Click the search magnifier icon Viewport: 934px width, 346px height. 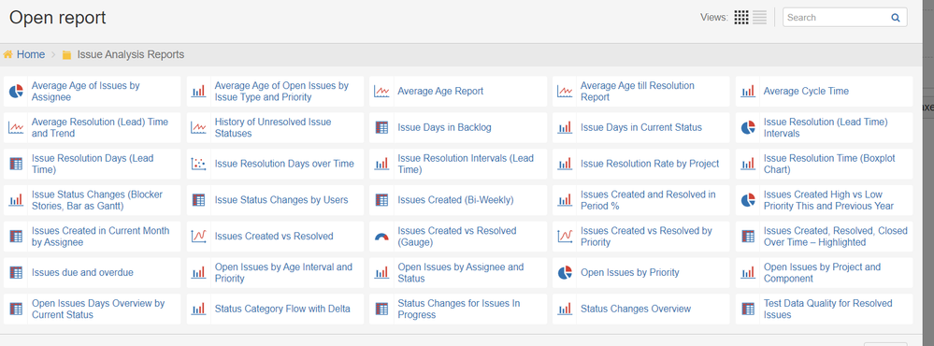[896, 18]
